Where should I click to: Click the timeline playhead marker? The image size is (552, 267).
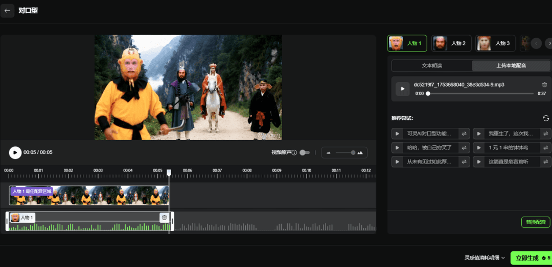[x=169, y=172]
